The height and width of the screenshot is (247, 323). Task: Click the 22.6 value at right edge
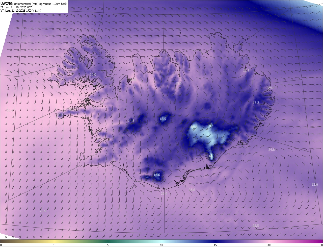click(x=315, y=184)
